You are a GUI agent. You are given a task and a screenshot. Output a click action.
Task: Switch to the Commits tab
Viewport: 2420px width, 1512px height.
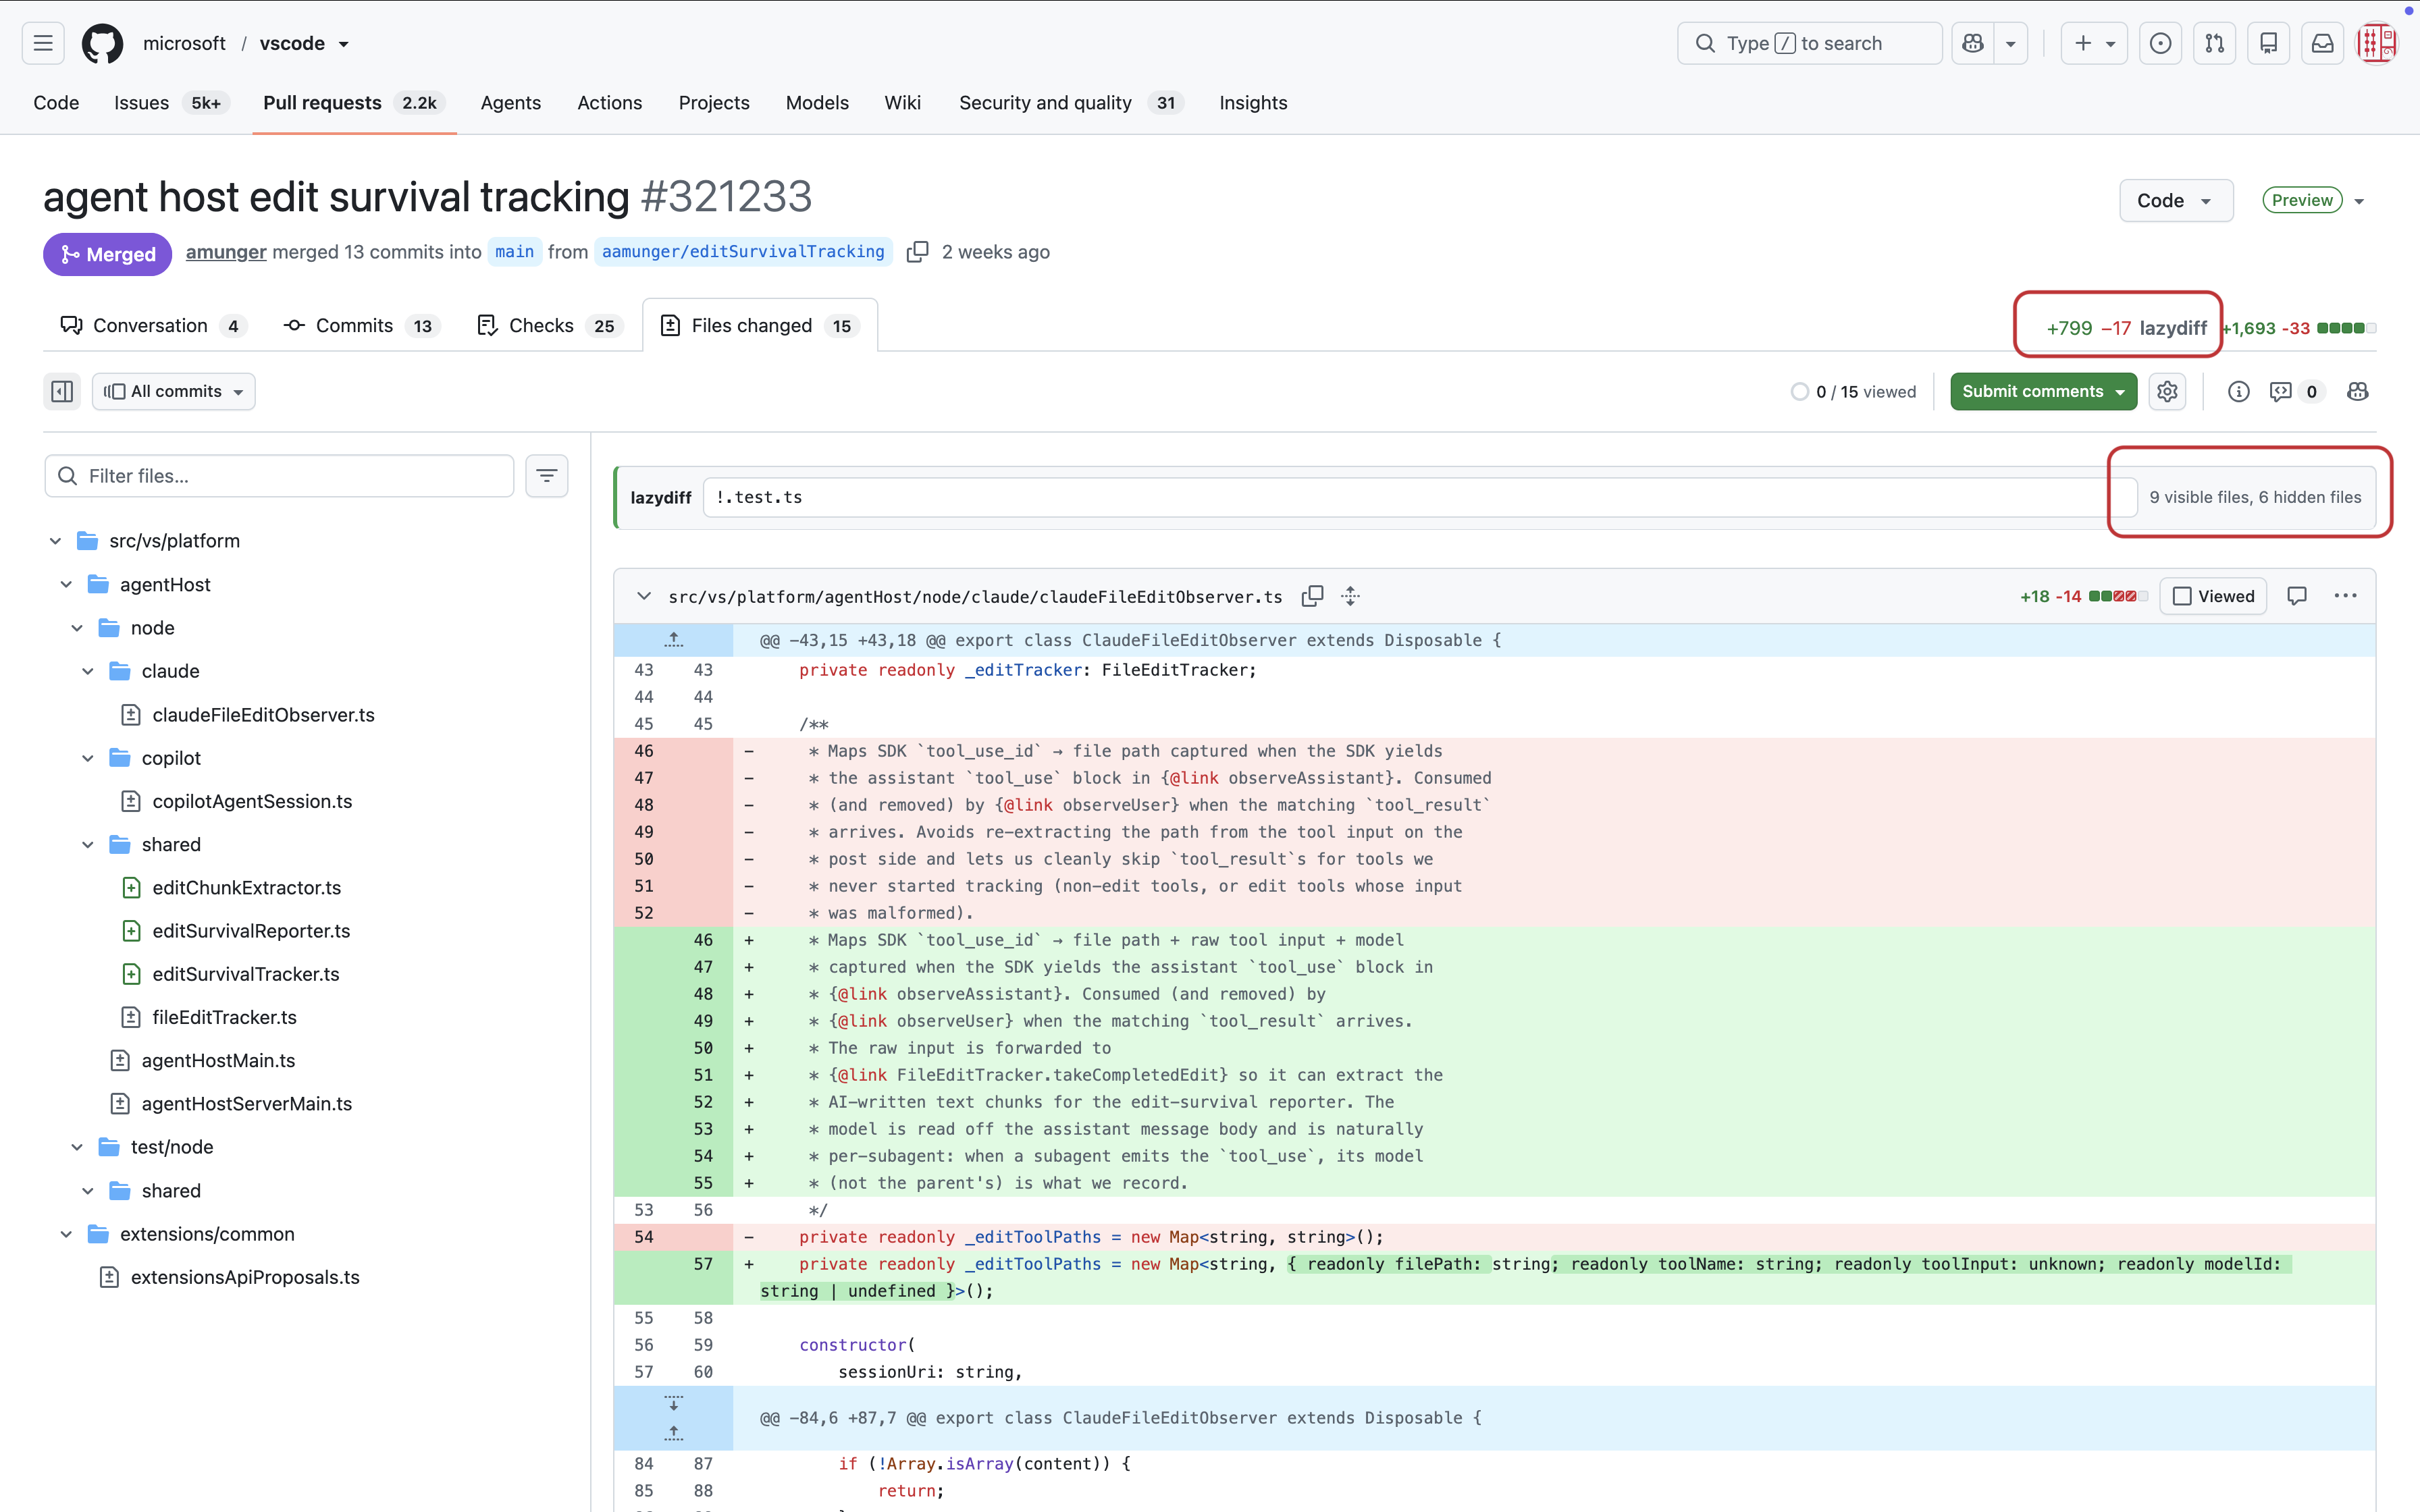[361, 325]
